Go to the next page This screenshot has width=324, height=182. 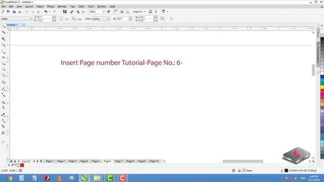pos(34,161)
